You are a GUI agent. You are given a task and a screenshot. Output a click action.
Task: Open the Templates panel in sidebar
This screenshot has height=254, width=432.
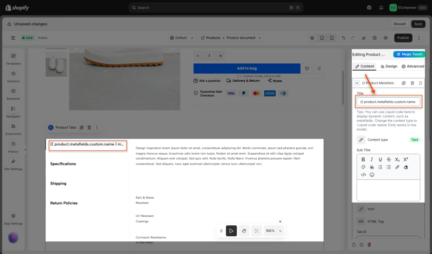pyautogui.click(x=13, y=59)
